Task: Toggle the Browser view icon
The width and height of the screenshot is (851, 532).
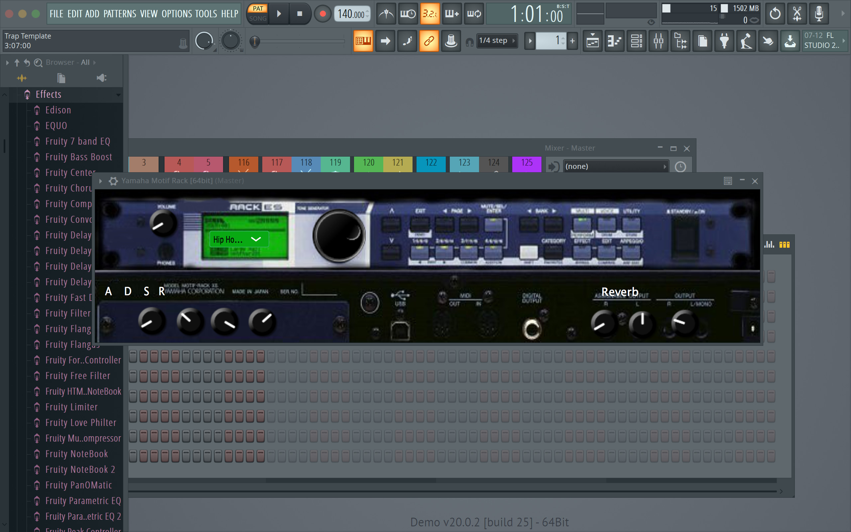Action: 680,41
